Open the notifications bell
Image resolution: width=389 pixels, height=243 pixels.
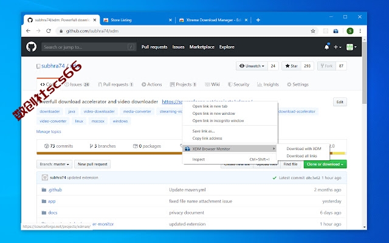327,47
